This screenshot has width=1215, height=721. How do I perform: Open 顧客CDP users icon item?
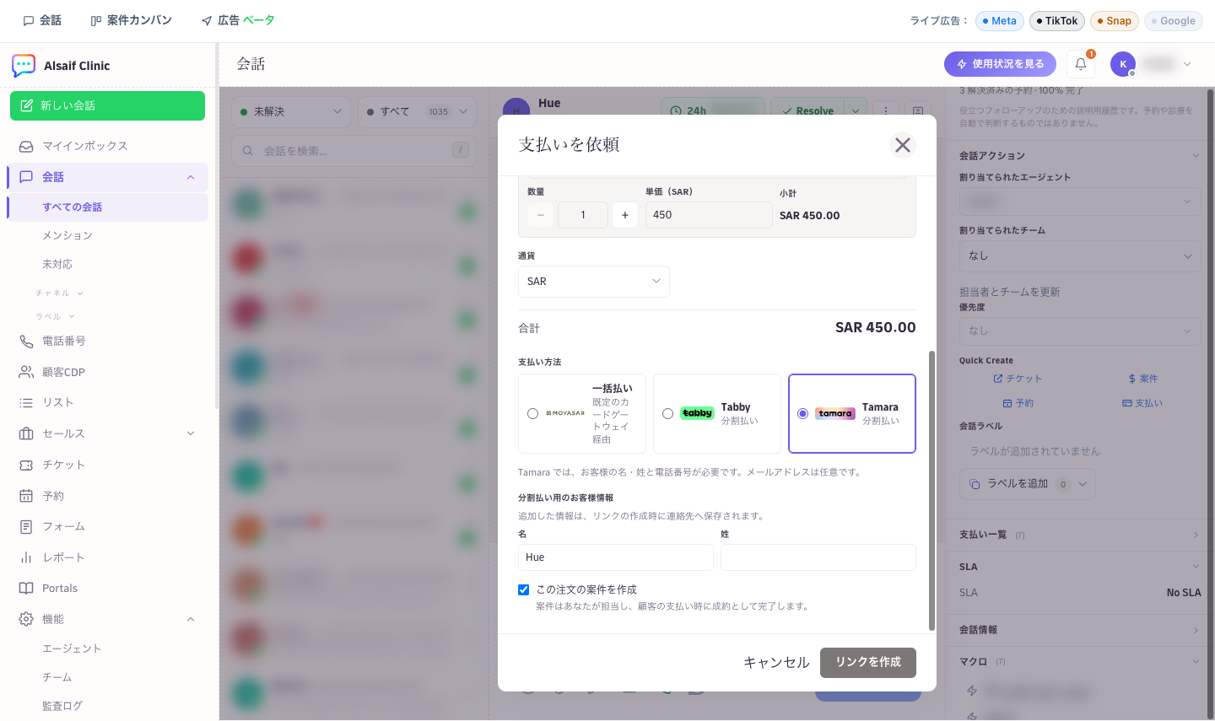click(x=108, y=372)
